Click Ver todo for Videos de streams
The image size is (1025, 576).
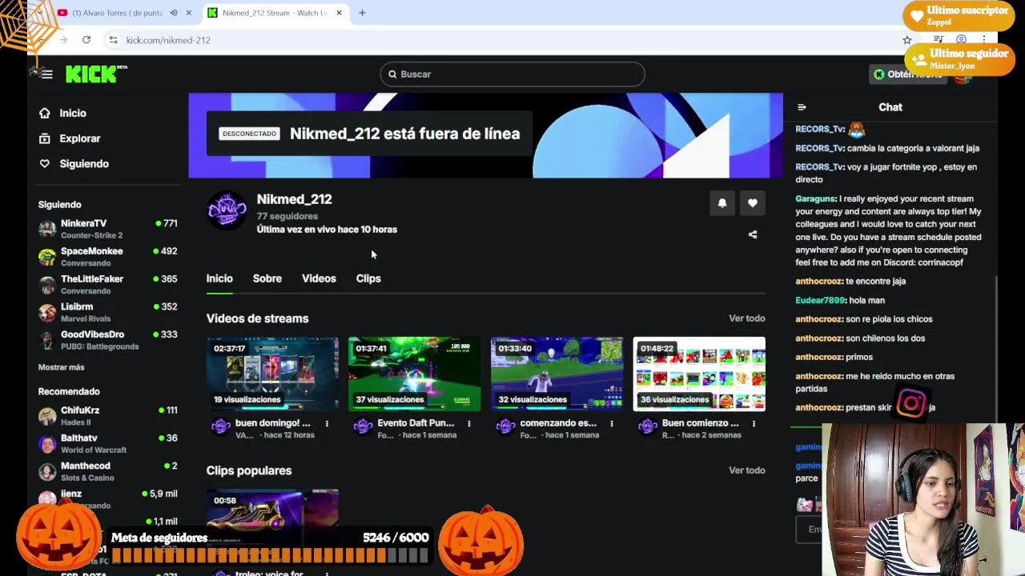click(x=747, y=318)
